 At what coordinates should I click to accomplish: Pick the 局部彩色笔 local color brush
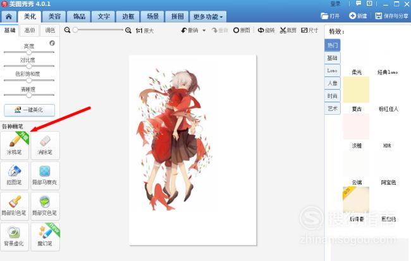(x=15, y=206)
